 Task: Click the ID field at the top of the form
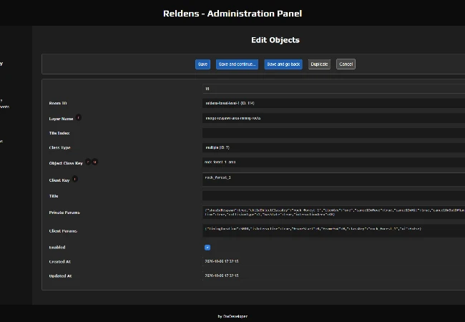pos(333,89)
